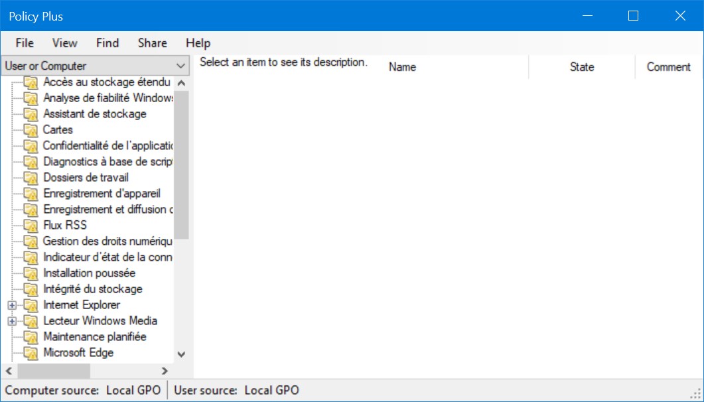Click the folder icon of Installation poussée

click(31, 274)
